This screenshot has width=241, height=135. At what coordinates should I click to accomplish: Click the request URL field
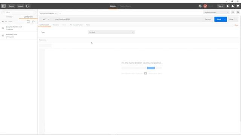[128, 19]
